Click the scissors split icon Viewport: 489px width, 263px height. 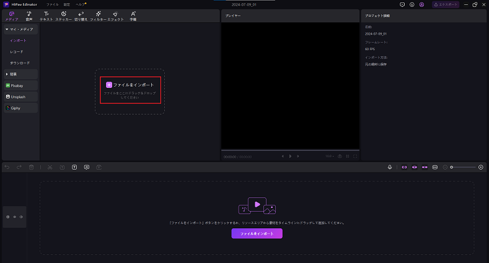click(50, 168)
